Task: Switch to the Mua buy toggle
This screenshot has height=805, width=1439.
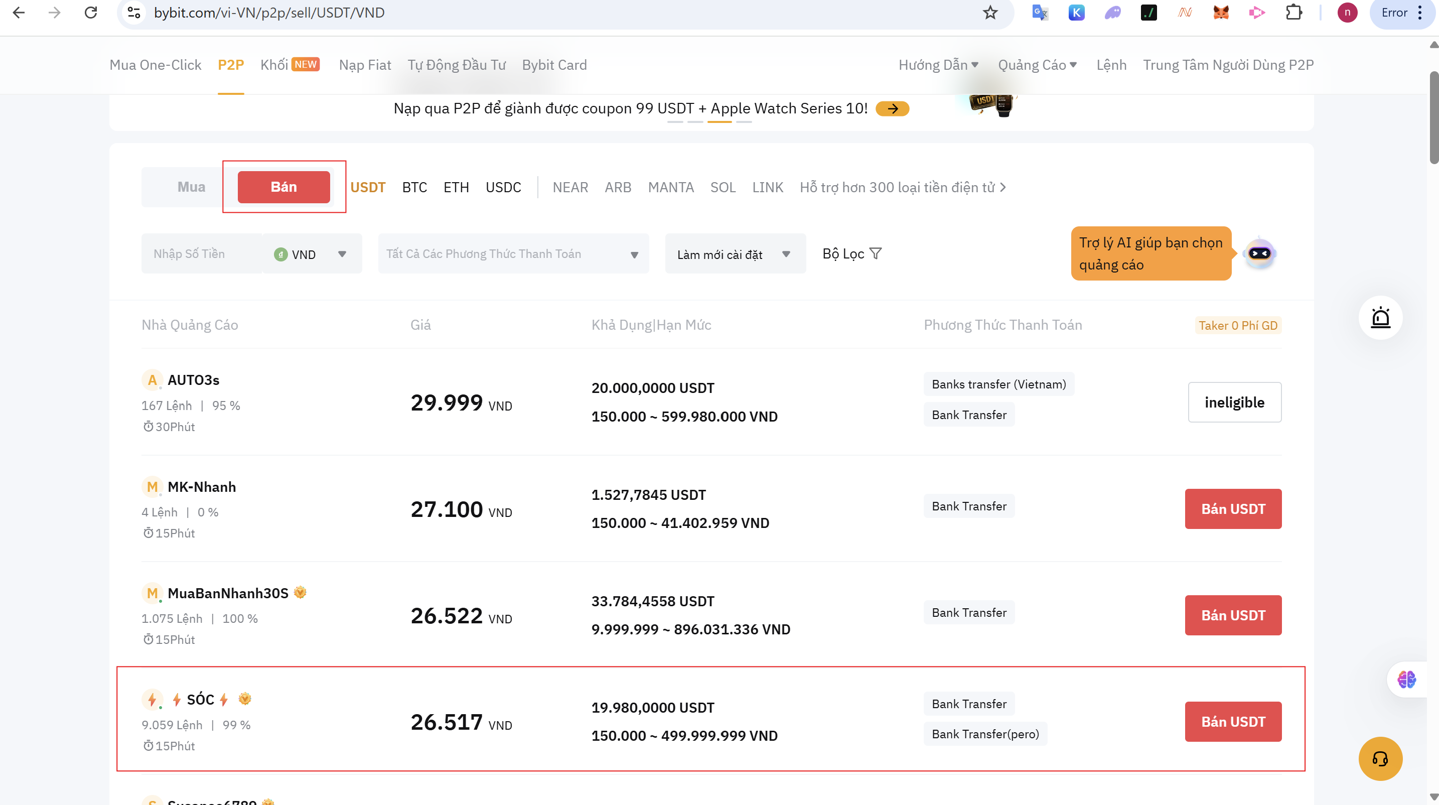Action: (191, 187)
